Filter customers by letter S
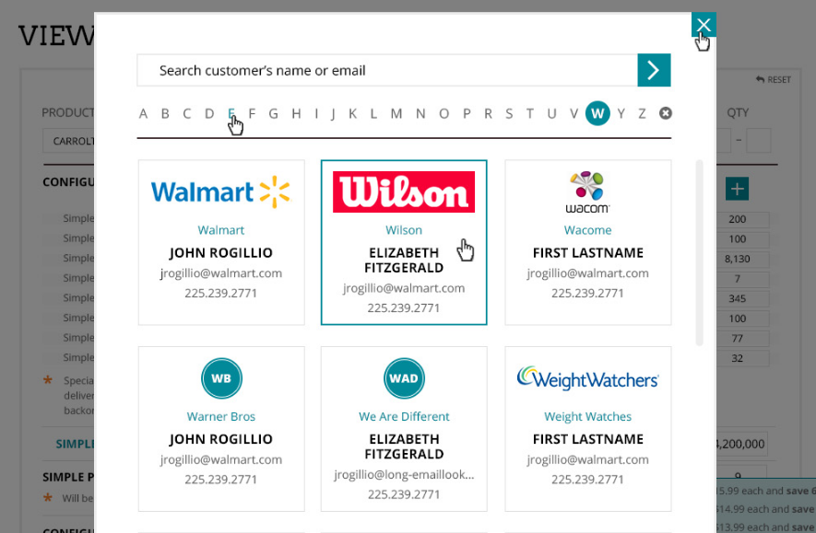Image resolution: width=816 pixels, height=533 pixels. 508,113
